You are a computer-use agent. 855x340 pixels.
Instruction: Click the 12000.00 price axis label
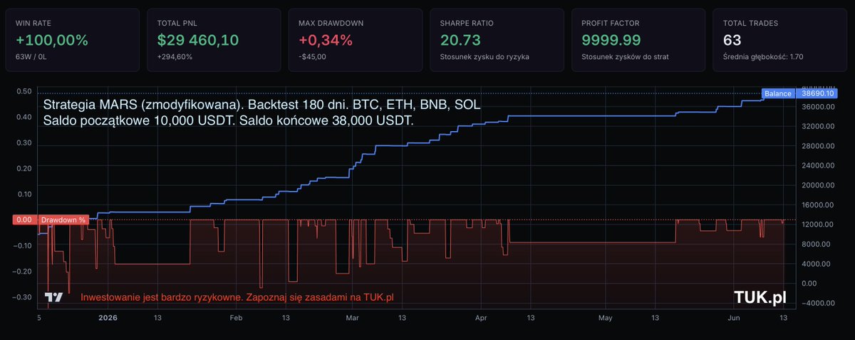(818, 225)
